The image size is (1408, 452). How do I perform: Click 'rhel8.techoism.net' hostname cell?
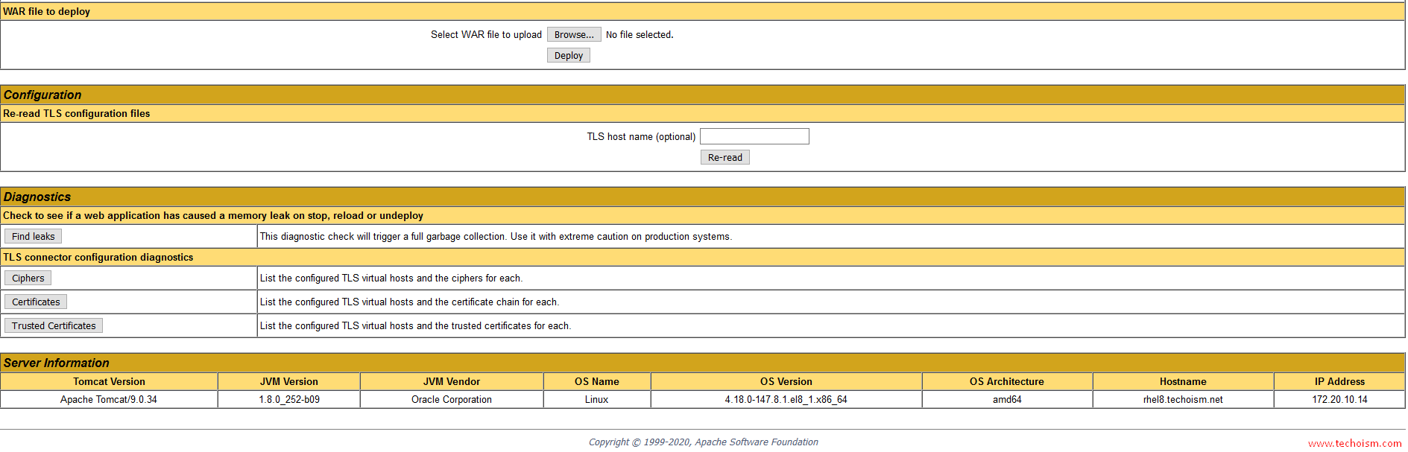pyautogui.click(x=1183, y=399)
